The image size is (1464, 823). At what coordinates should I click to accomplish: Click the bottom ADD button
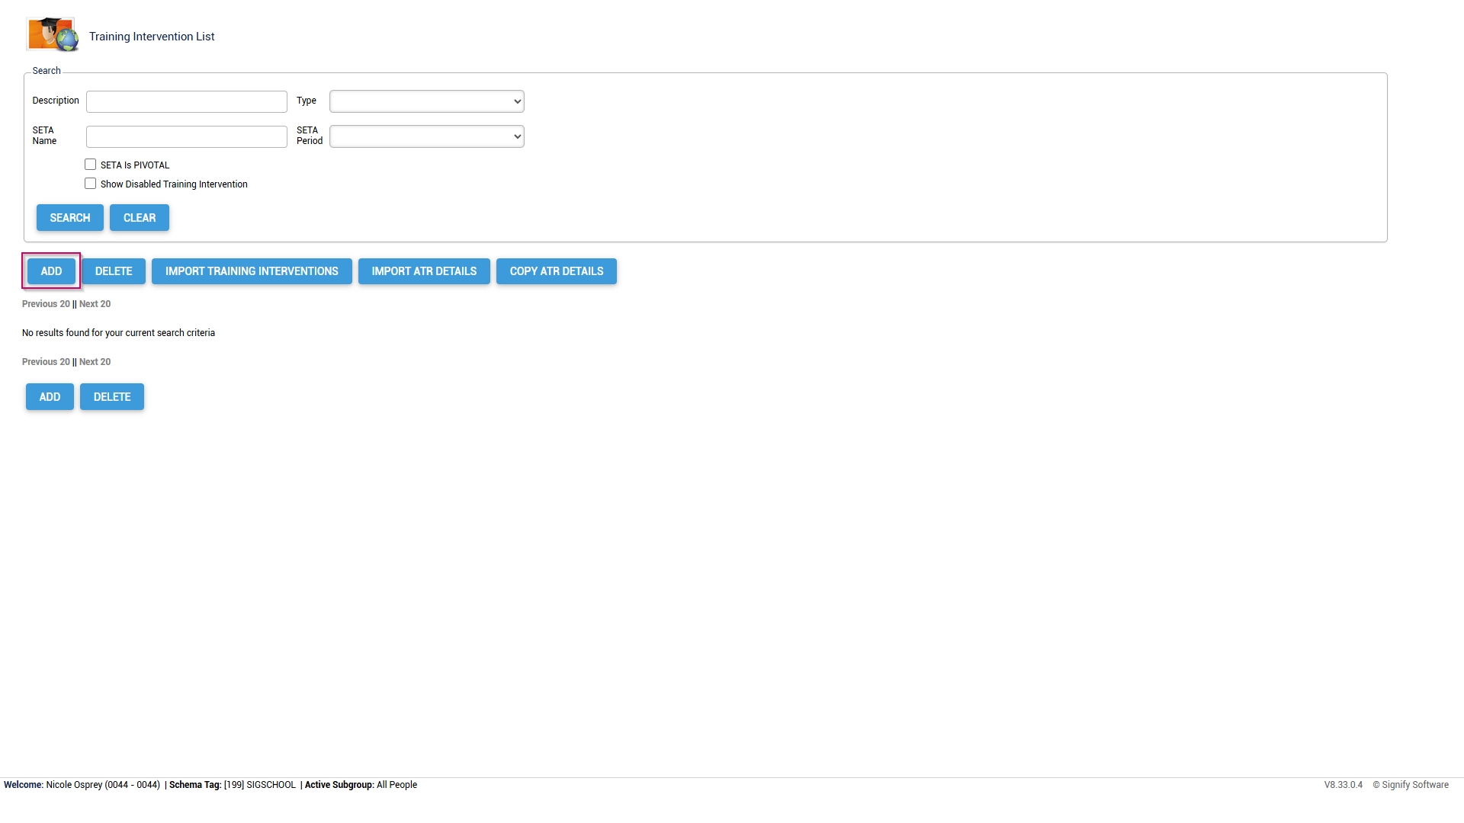(x=50, y=397)
